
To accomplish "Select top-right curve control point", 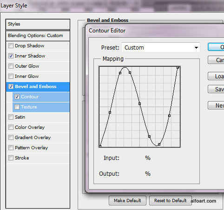I will coord(178,68).
